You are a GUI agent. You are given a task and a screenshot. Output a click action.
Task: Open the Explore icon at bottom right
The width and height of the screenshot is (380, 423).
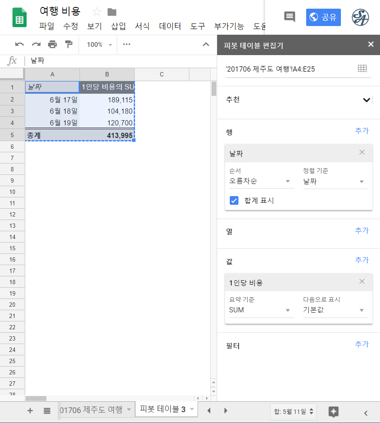[334, 411]
